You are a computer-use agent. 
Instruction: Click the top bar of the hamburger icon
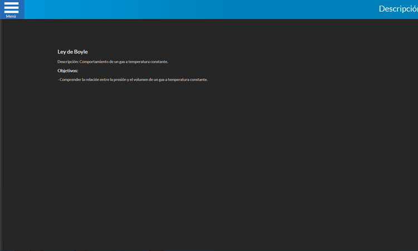coord(11,3)
